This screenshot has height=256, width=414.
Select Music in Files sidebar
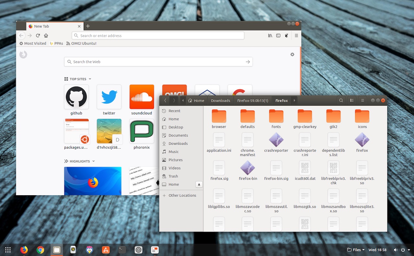pos(181,152)
